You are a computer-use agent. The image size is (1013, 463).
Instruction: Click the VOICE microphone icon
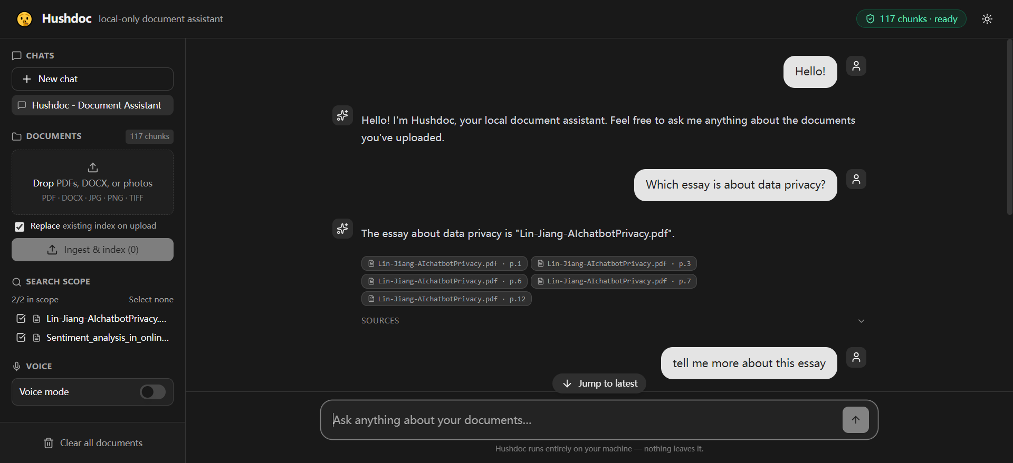coord(17,366)
